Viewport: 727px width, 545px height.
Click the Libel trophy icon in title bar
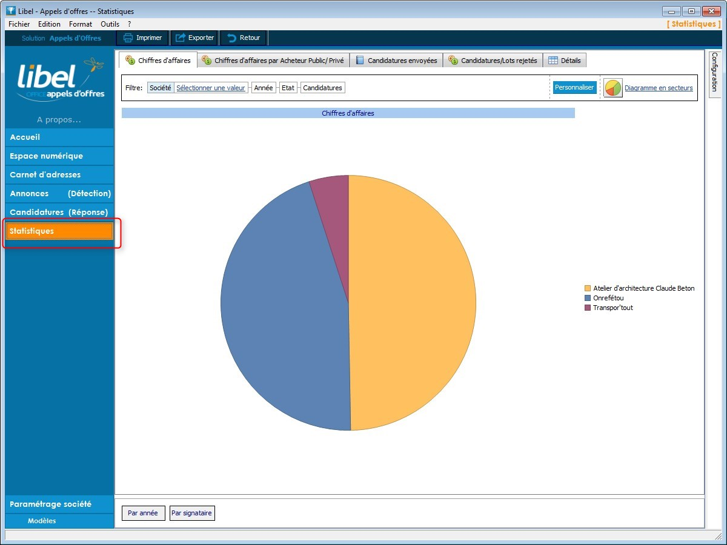pyautogui.click(x=10, y=11)
